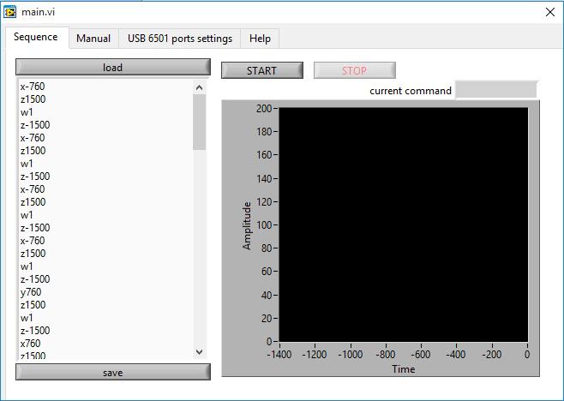Click the sequence list scroll up arrow
The height and width of the screenshot is (401, 564).
pyautogui.click(x=199, y=87)
